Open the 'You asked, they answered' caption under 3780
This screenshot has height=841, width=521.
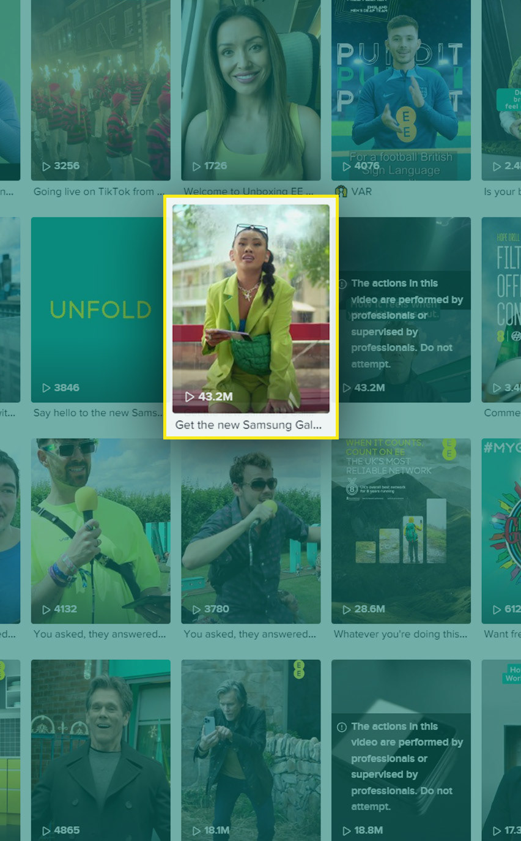(249, 634)
